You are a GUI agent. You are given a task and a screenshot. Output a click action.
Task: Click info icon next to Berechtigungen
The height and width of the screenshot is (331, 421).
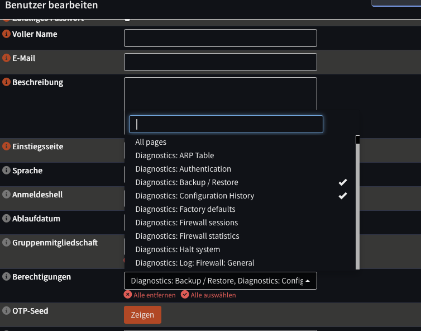point(7,277)
